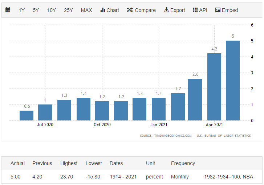Click the grid icon beside API

195,10
